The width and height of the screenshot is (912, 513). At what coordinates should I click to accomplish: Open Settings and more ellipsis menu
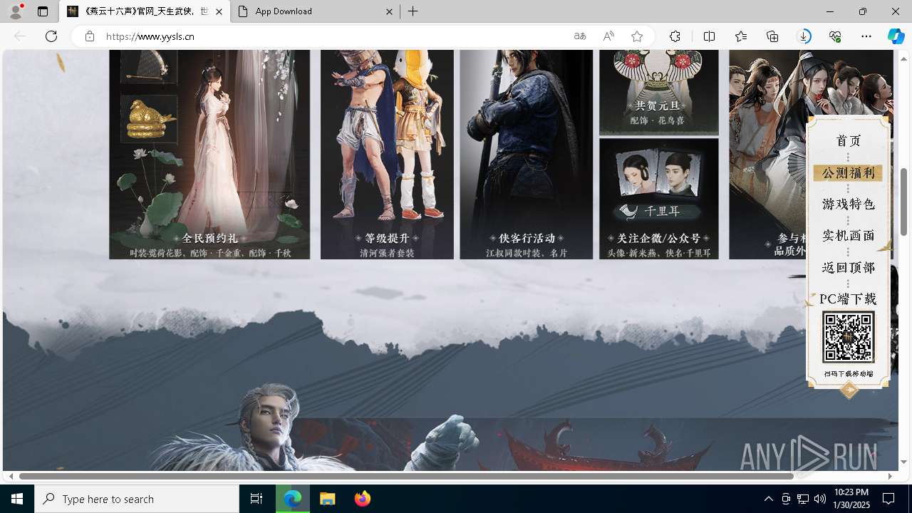[x=866, y=36]
